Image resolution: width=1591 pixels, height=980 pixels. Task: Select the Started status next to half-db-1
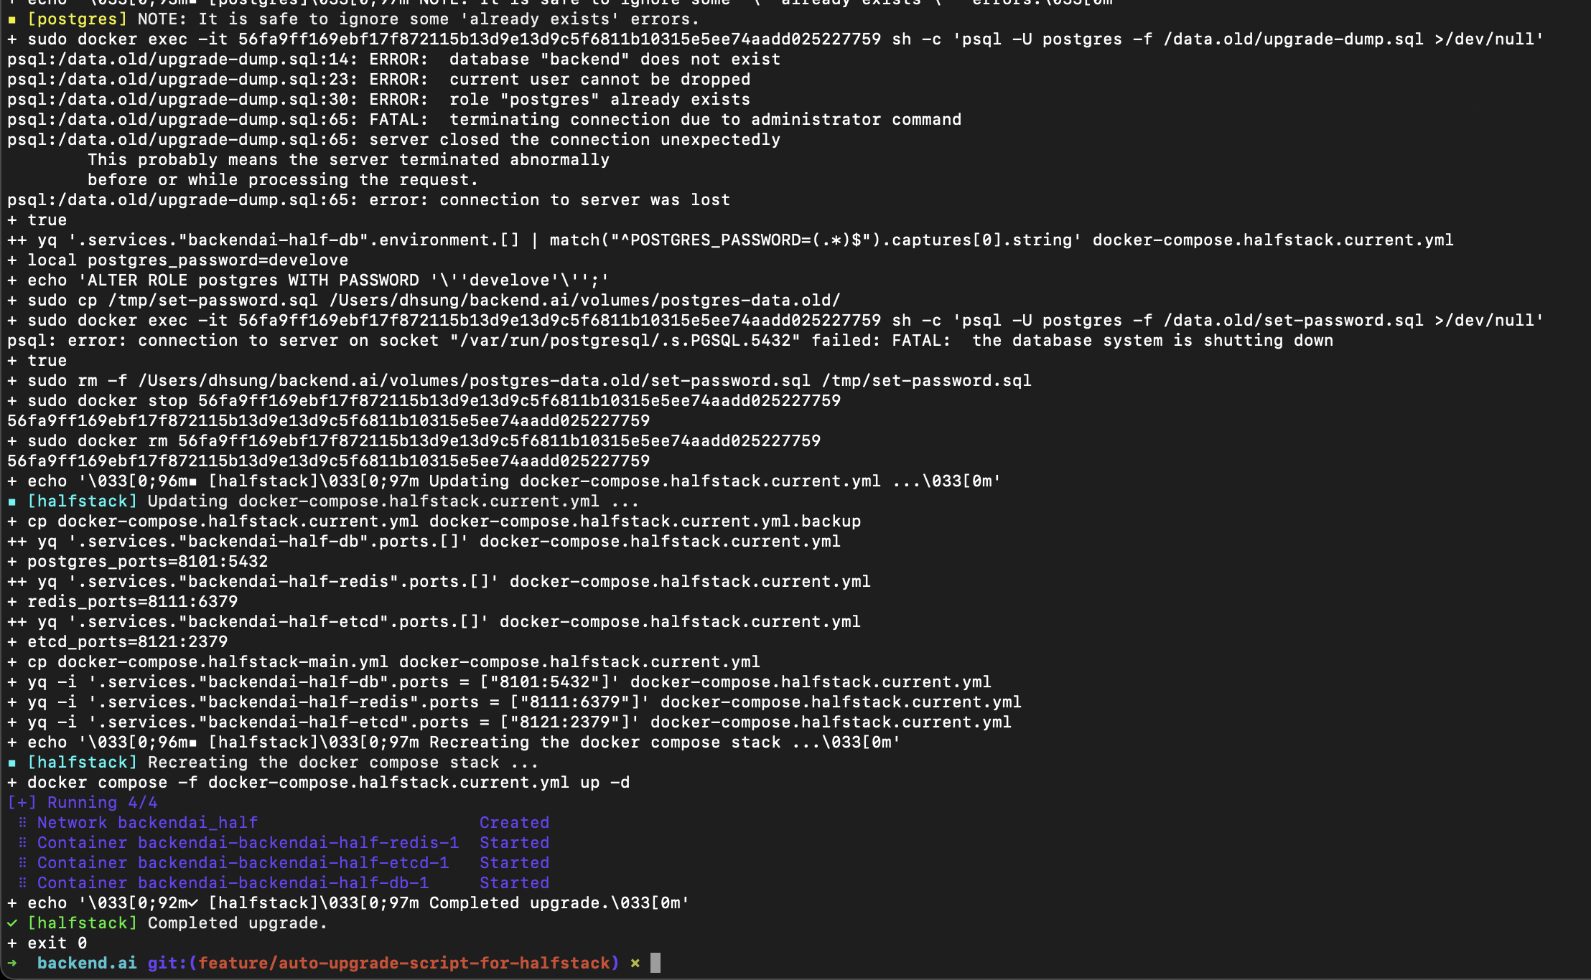point(514,882)
